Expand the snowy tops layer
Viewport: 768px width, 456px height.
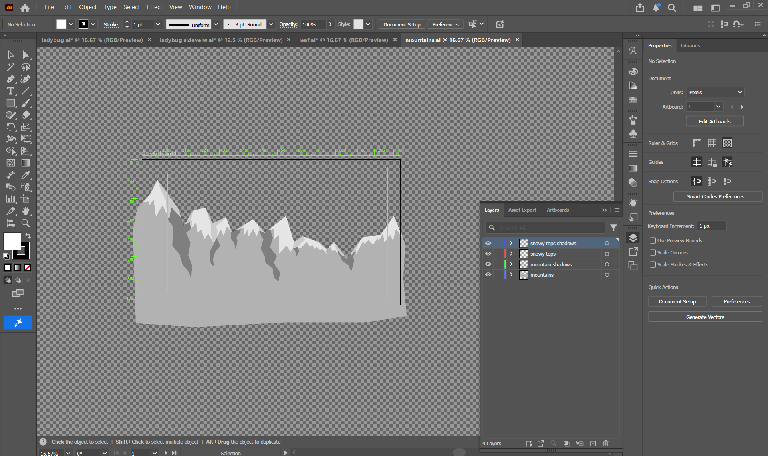tap(511, 254)
